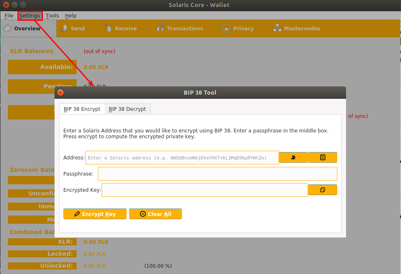
Task: Select the Overview tab label
Action: (x=27, y=28)
